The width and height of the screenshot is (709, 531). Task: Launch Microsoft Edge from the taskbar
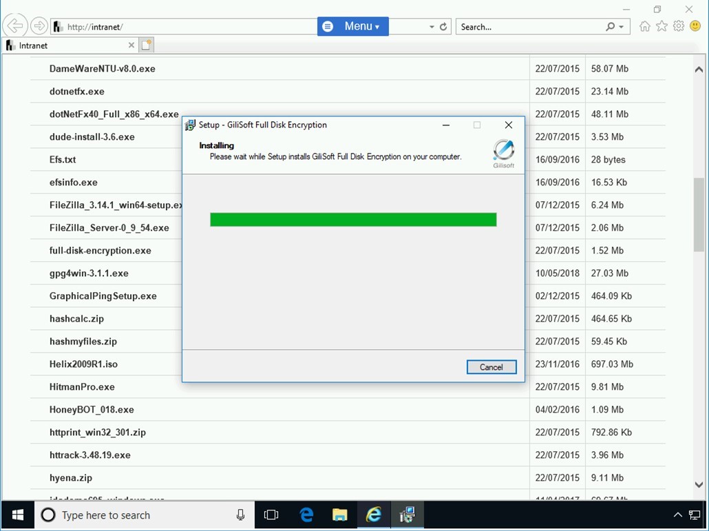click(x=306, y=514)
